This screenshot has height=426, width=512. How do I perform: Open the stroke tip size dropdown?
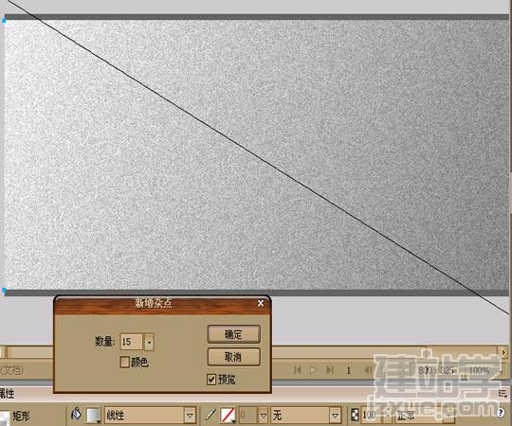click(x=263, y=416)
